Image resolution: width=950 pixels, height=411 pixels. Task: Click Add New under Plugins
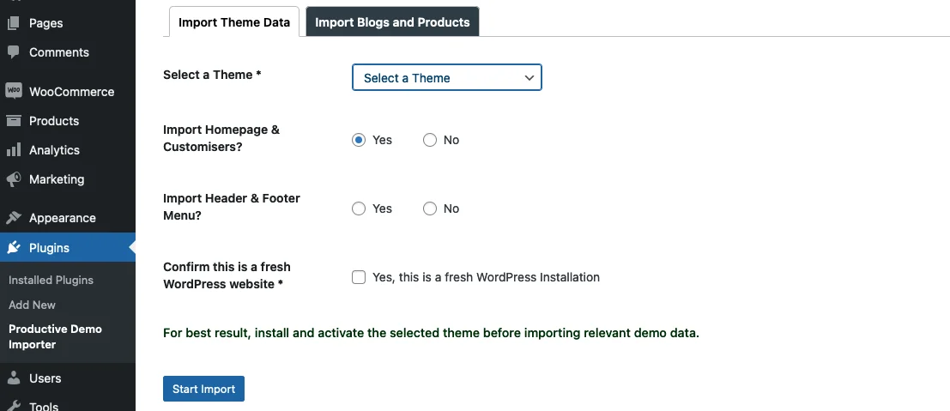pos(32,305)
